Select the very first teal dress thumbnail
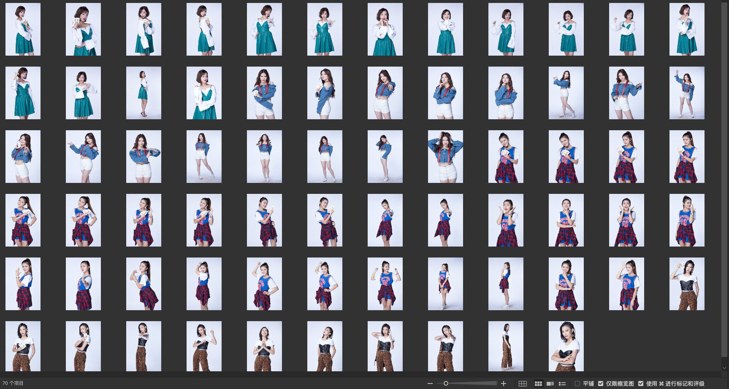 click(x=23, y=29)
